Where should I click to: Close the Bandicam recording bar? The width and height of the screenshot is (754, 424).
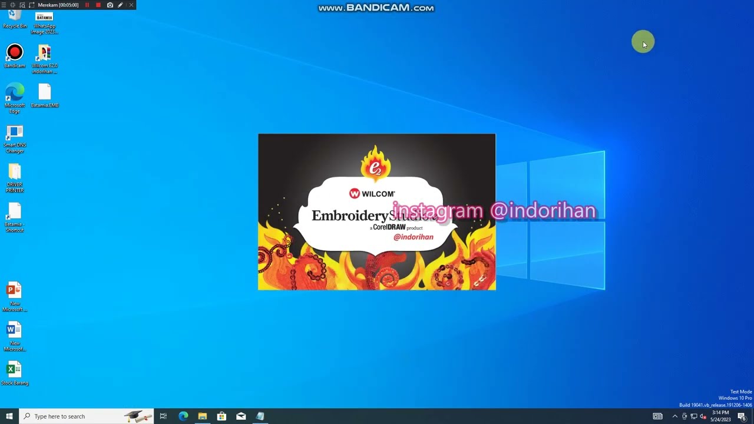(131, 5)
